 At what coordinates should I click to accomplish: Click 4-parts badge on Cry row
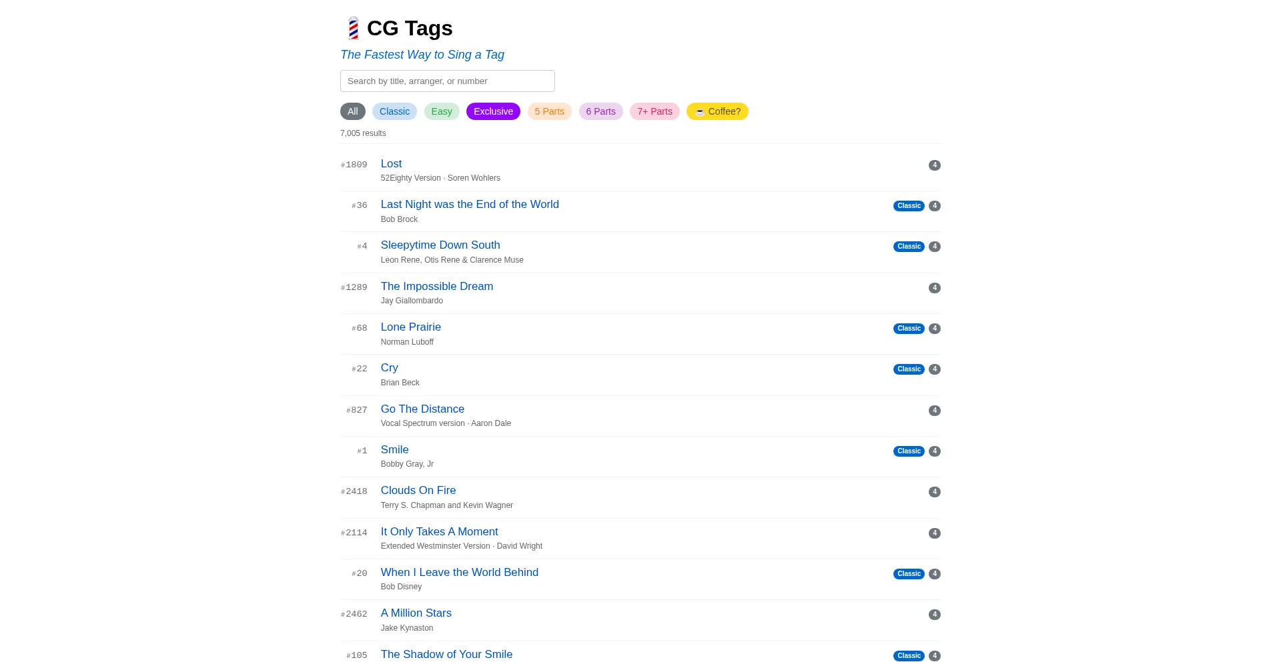[x=935, y=369]
